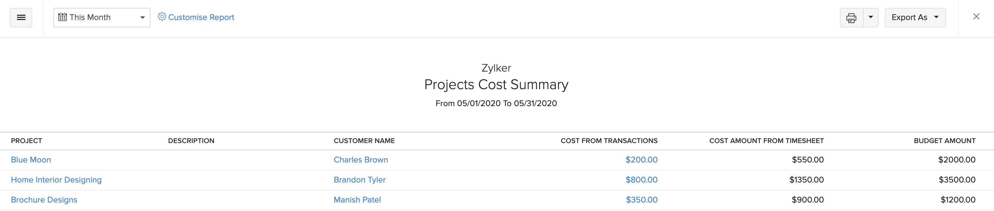Click the print icon in the toolbar
The image size is (994, 211).
(851, 17)
